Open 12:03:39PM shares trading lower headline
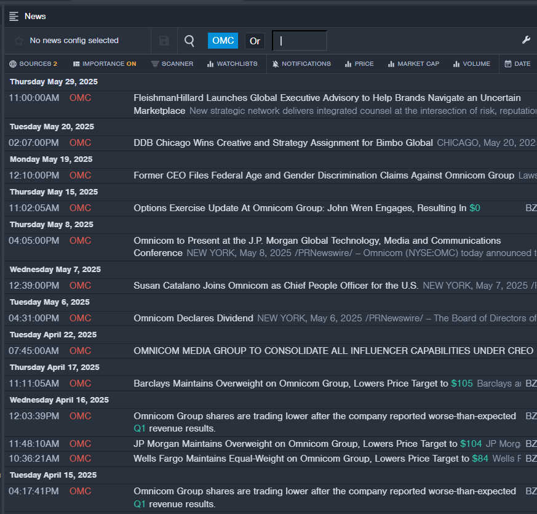Image resolution: width=537 pixels, height=514 pixels. (x=325, y=422)
